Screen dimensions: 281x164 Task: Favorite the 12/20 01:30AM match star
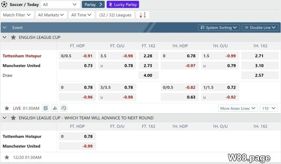click(7, 157)
